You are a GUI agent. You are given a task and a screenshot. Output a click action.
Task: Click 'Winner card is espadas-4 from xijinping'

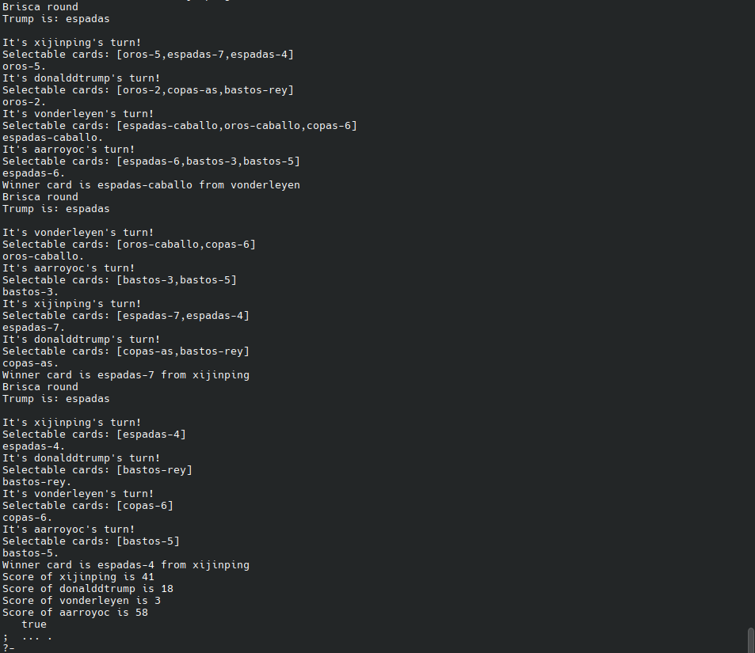tap(126, 565)
